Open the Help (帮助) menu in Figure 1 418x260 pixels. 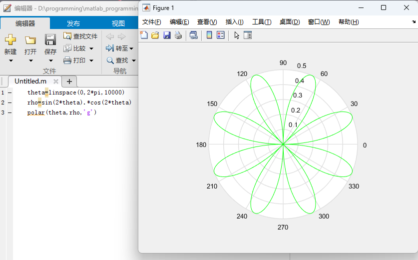click(x=349, y=22)
